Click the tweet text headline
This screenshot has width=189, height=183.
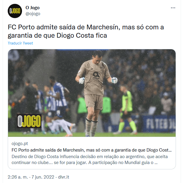[x=86, y=31]
